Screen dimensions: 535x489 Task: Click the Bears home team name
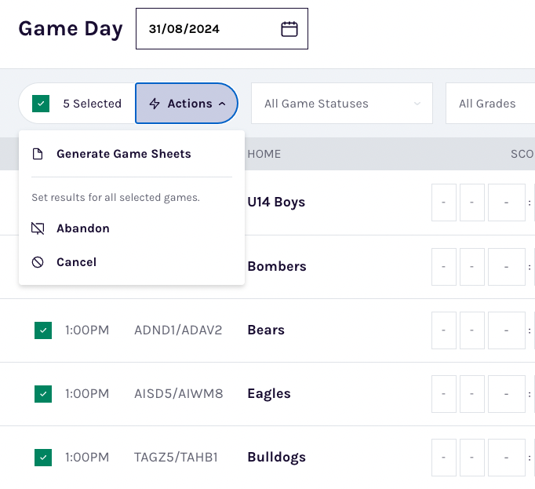pyautogui.click(x=266, y=330)
